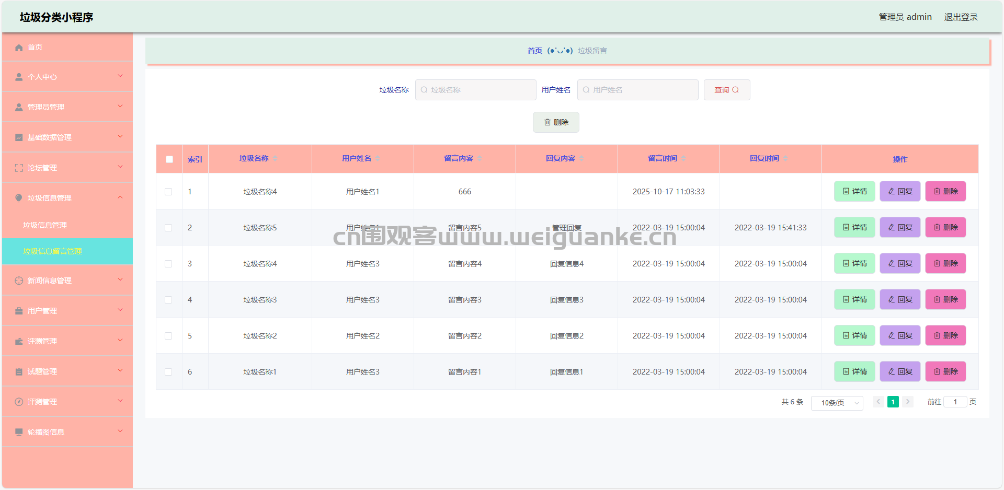Select the checkbox for row 4
This screenshot has height=490, width=1004.
pyautogui.click(x=168, y=300)
